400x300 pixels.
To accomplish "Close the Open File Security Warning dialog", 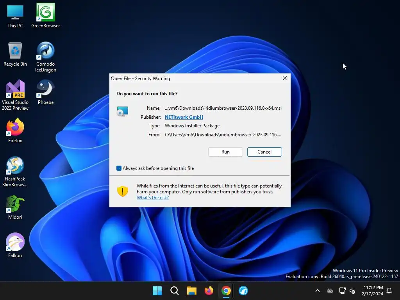I will (285, 78).
